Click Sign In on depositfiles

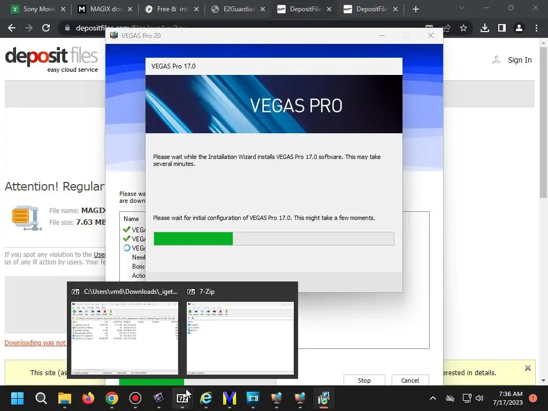point(519,60)
